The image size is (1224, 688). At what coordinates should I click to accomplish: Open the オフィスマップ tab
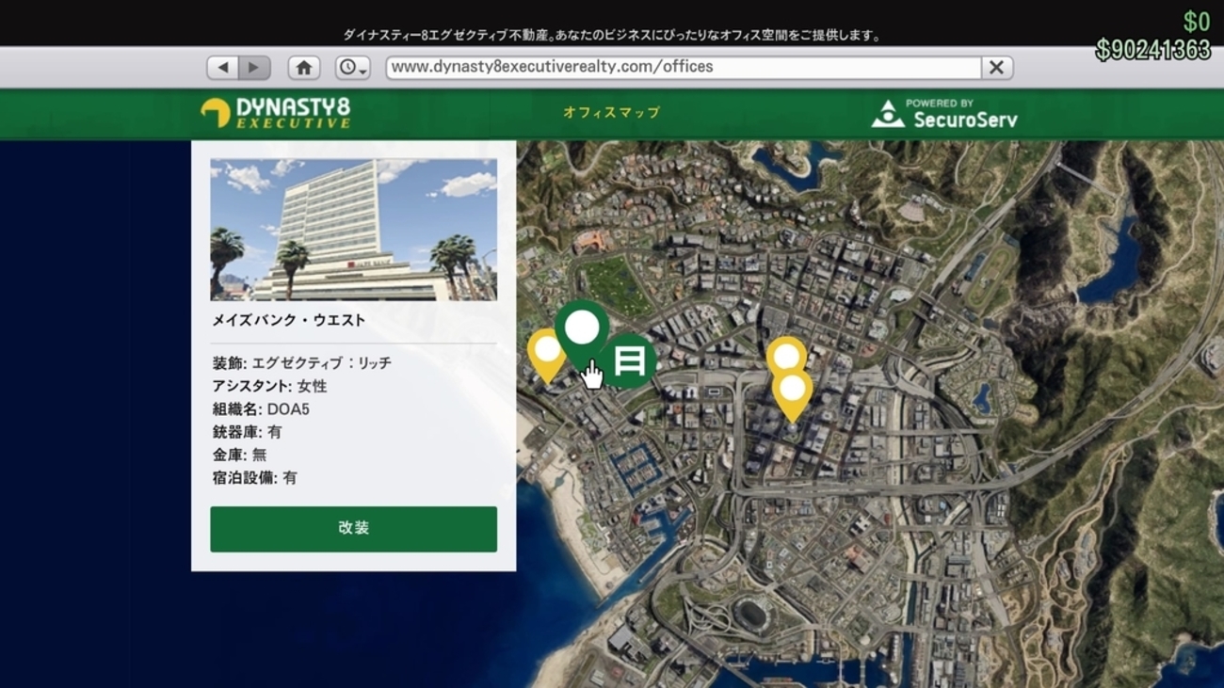click(611, 112)
